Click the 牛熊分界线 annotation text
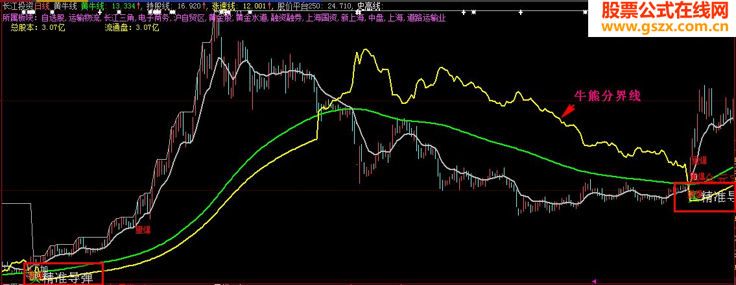 click(x=608, y=97)
